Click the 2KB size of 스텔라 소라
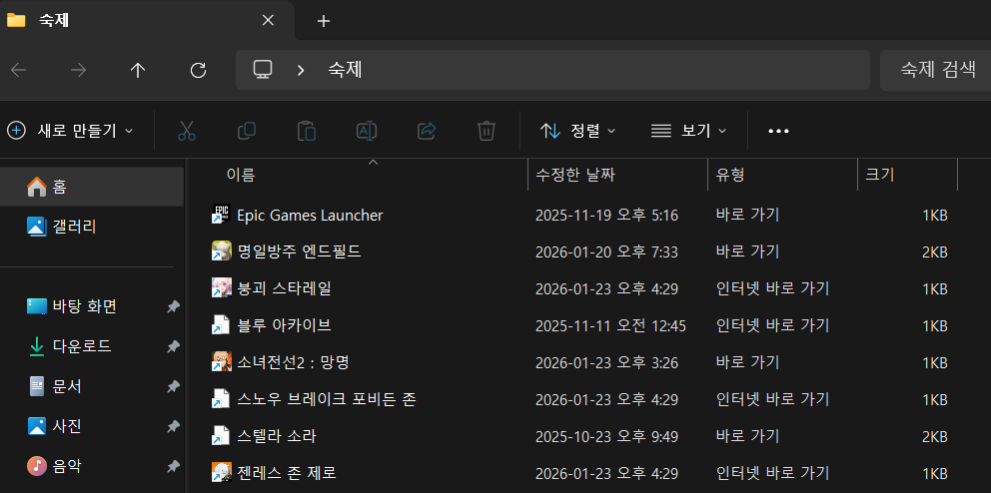Image resolution: width=991 pixels, height=493 pixels. pos(935,436)
